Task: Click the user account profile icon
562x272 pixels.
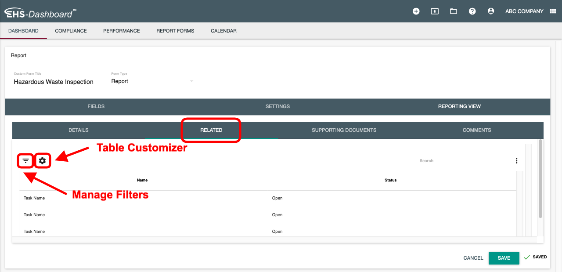Action: point(491,11)
